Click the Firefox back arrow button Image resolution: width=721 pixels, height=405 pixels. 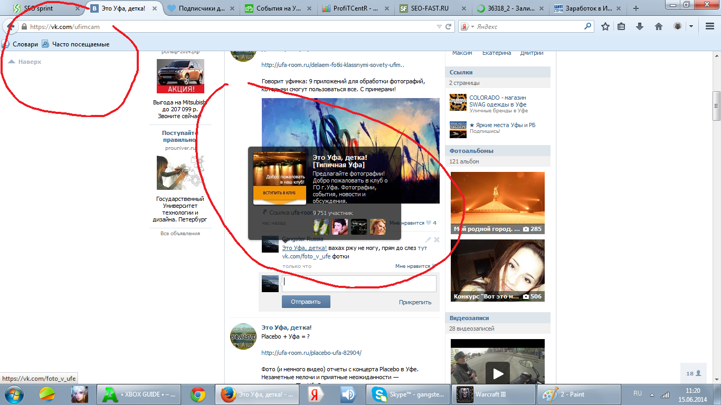[x=10, y=26]
